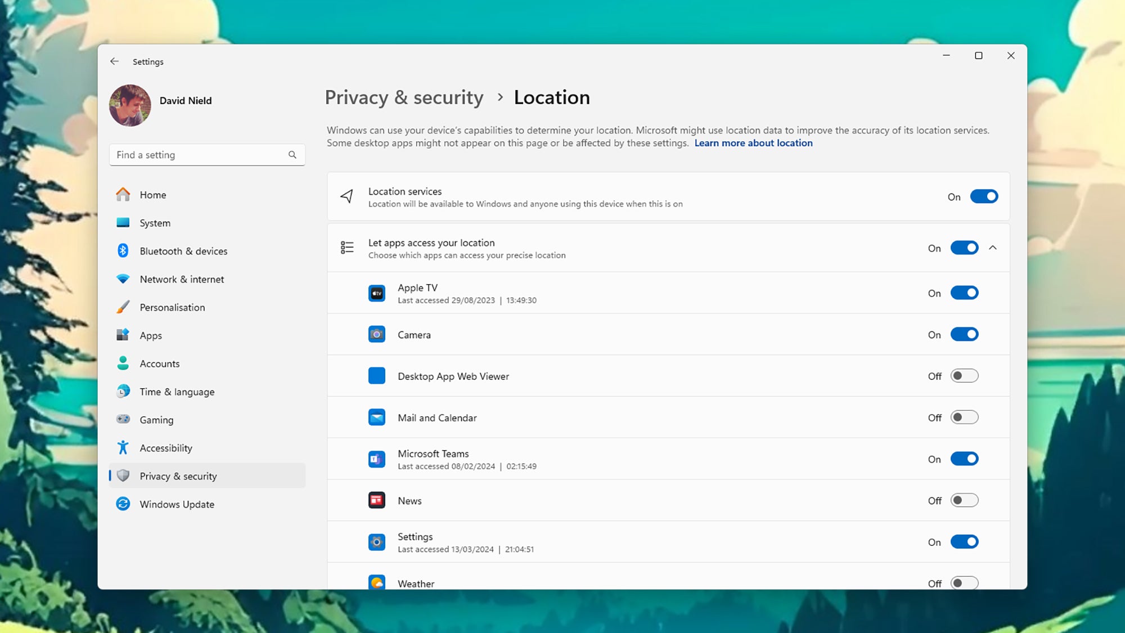
Task: Click the search magnifier icon
Action: [292, 155]
